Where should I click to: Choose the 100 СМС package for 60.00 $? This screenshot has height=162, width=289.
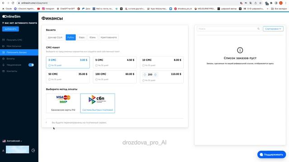coord(115,77)
